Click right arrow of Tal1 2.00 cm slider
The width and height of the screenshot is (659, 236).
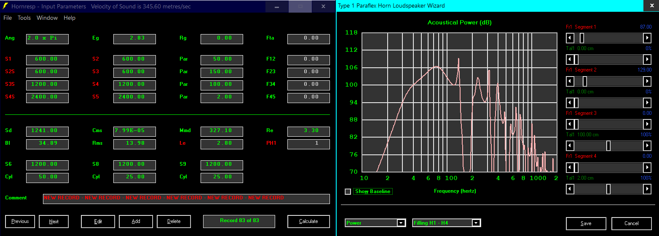[x=647, y=189]
